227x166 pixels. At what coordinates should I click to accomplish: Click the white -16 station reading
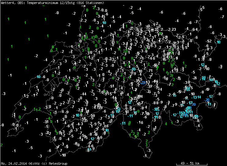(x=140, y=122)
